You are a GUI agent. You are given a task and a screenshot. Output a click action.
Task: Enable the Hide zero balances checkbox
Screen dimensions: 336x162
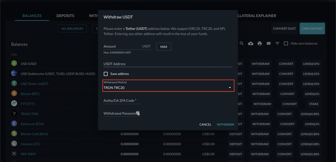[286, 44]
